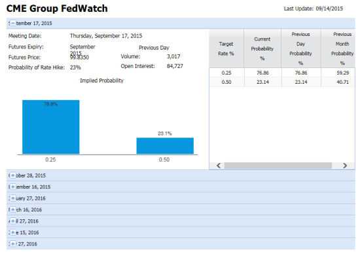Click the table scroll right arrow

(x=344, y=166)
